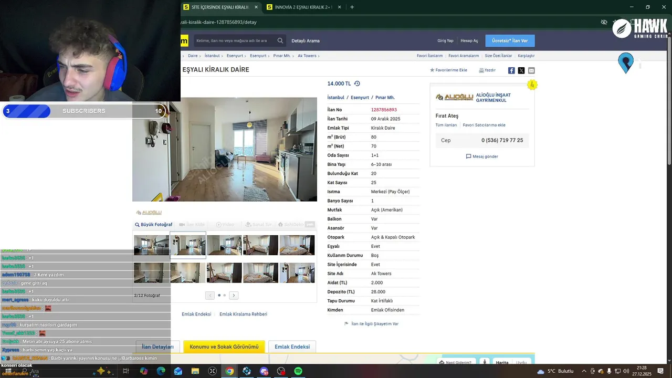Open Favori Aramalarım

point(464,56)
